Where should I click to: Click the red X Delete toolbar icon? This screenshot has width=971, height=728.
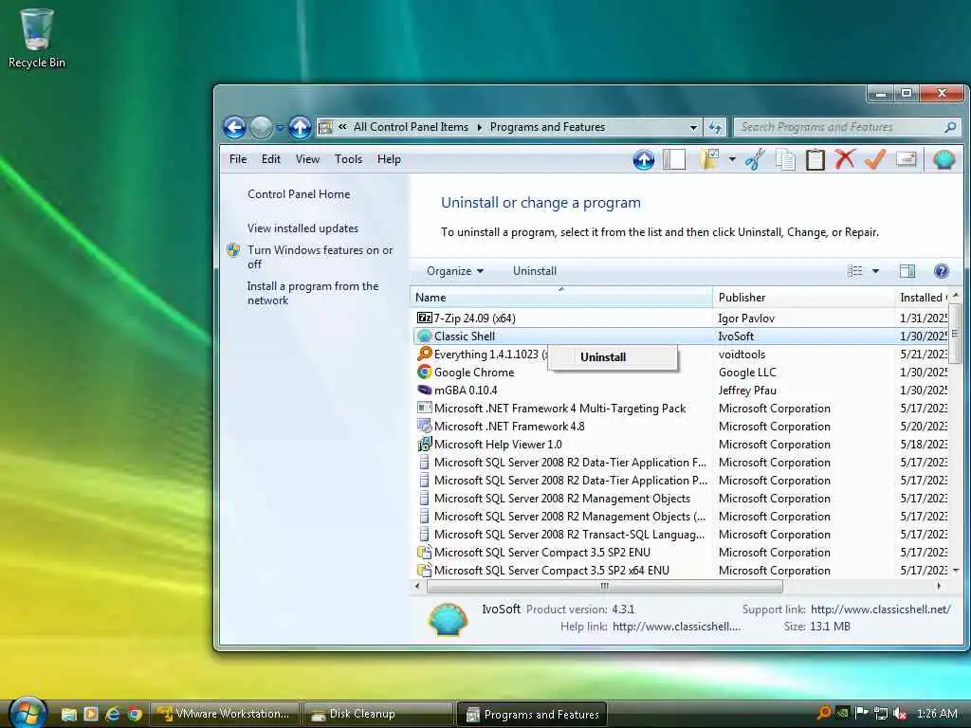(845, 159)
